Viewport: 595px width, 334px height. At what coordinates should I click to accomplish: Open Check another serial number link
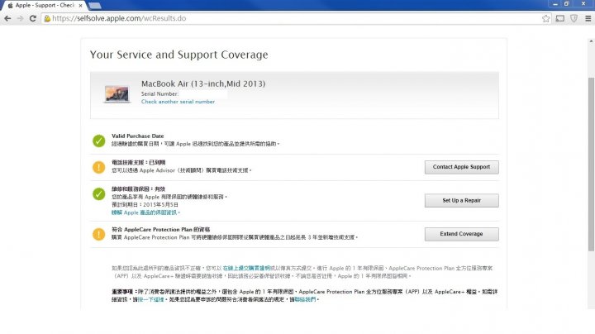tap(178, 102)
